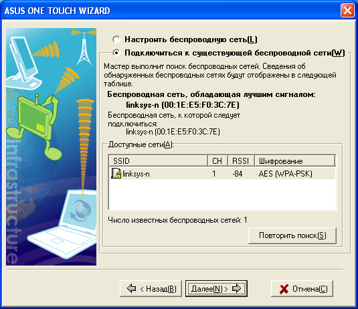Click the antenna tower illustration
This screenshot has width=358, height=309.
[84, 48]
